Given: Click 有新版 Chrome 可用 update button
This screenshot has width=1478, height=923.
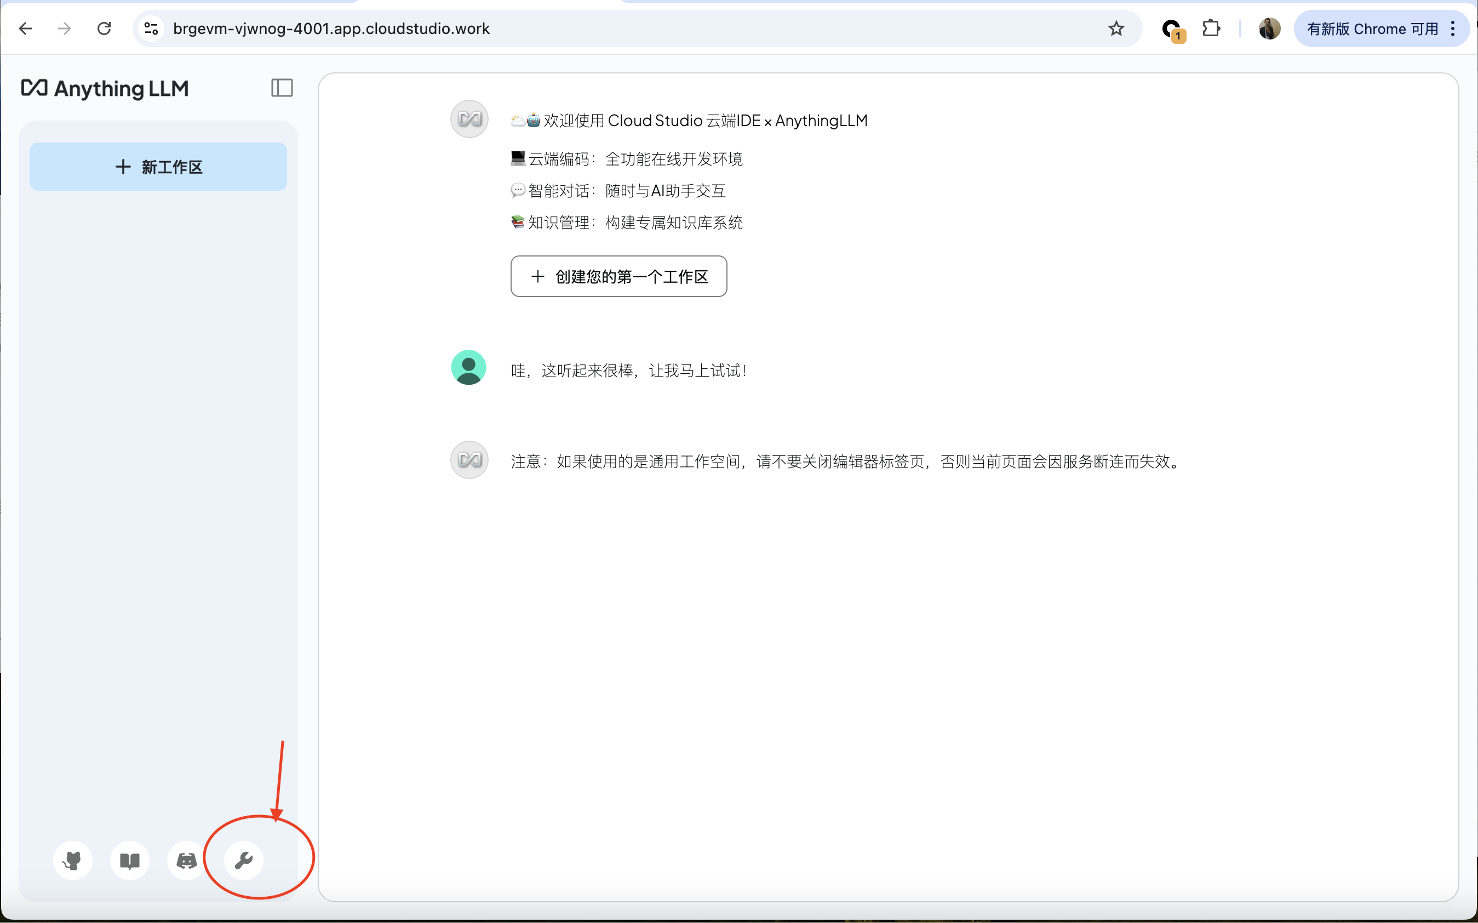Looking at the screenshot, I should coord(1372,29).
